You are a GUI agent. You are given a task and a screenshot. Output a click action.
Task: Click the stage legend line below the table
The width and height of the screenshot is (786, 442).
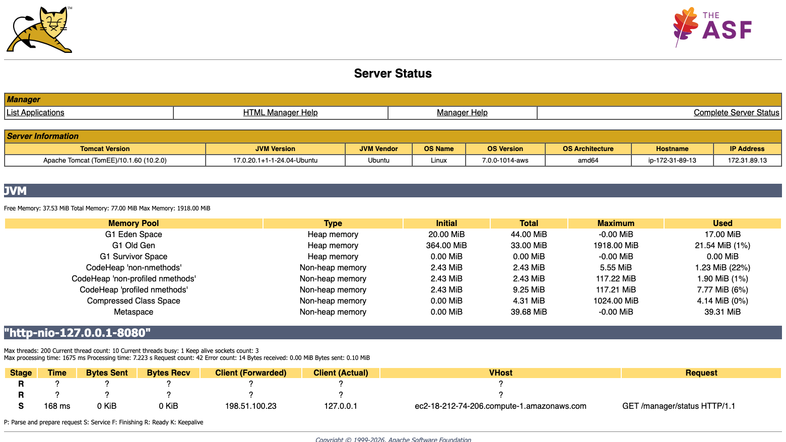click(x=104, y=422)
